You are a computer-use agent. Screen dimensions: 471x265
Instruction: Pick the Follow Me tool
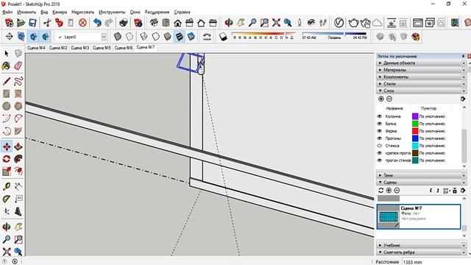[x=18, y=159]
